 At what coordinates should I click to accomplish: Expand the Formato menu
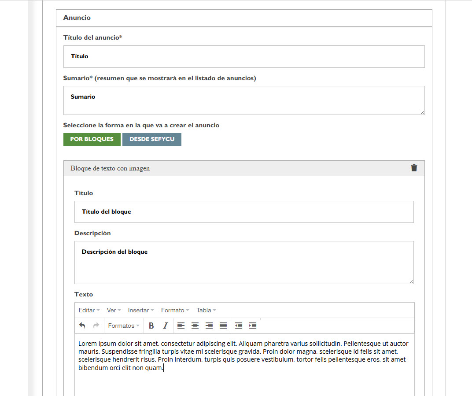click(x=175, y=310)
